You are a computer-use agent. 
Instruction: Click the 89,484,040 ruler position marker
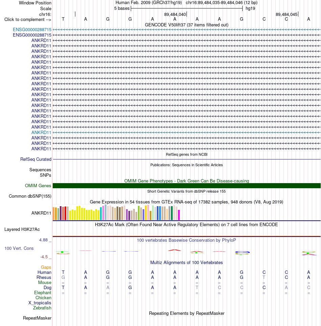[175, 14]
